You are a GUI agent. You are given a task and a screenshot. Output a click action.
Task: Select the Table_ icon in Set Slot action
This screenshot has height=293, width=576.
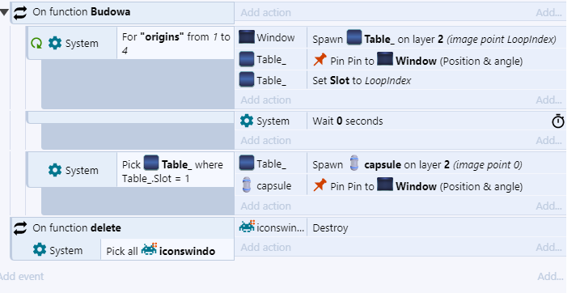click(247, 80)
